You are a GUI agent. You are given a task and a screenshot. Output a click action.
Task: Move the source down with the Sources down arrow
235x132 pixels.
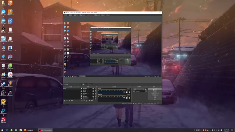pos(92,101)
